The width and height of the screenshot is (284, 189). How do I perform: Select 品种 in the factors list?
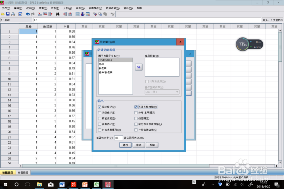115,64
